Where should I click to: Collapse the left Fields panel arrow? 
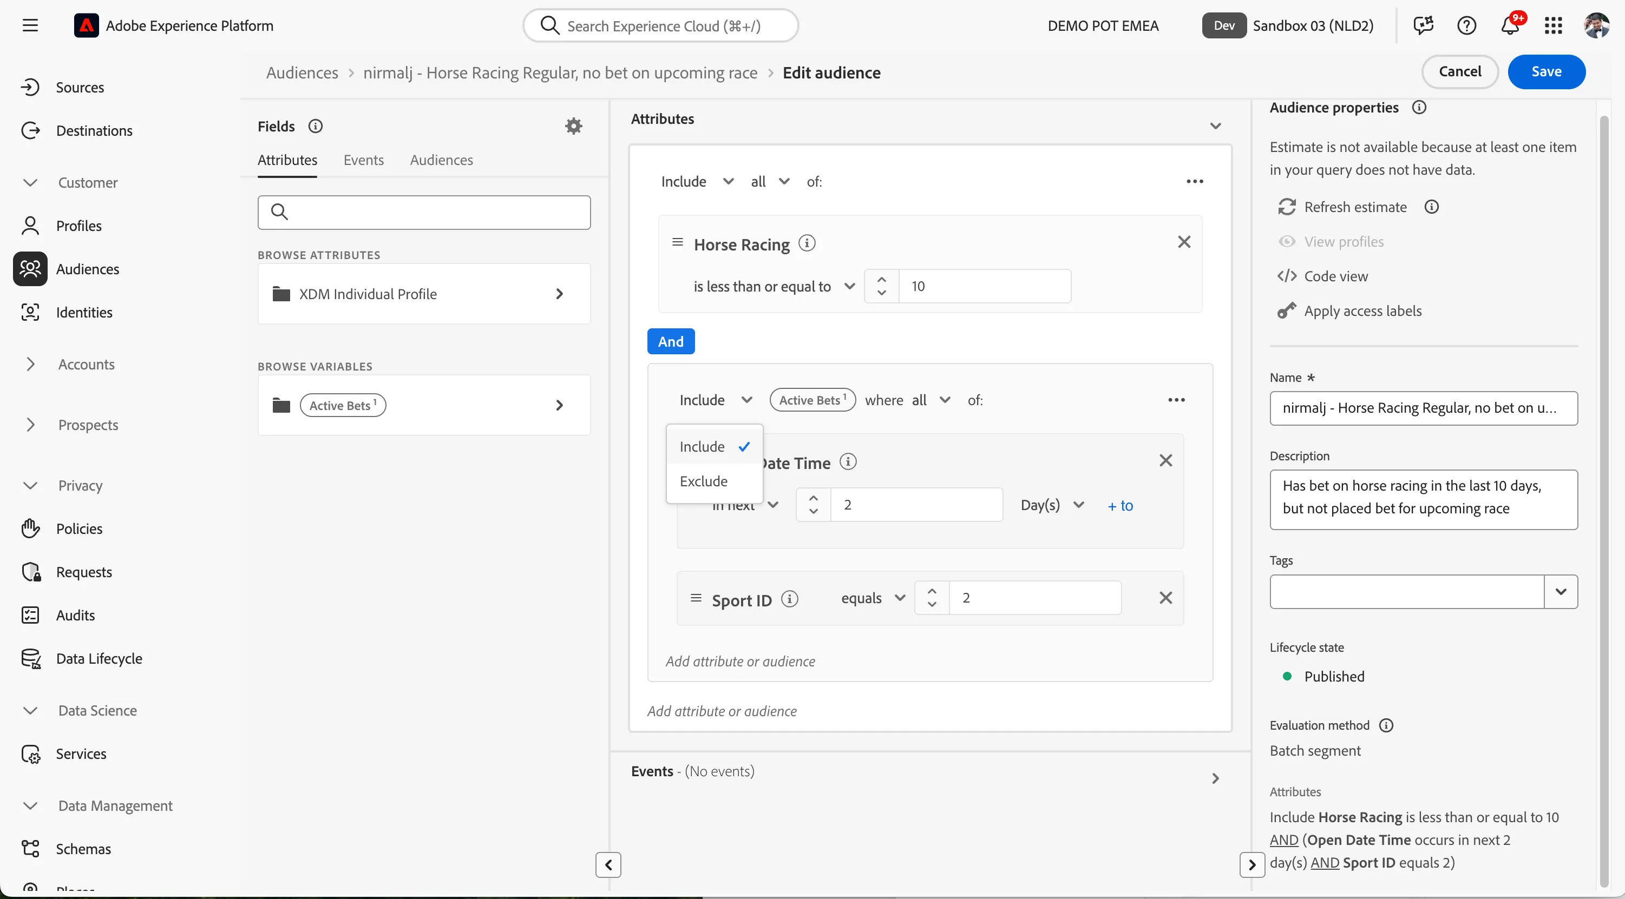point(608,865)
